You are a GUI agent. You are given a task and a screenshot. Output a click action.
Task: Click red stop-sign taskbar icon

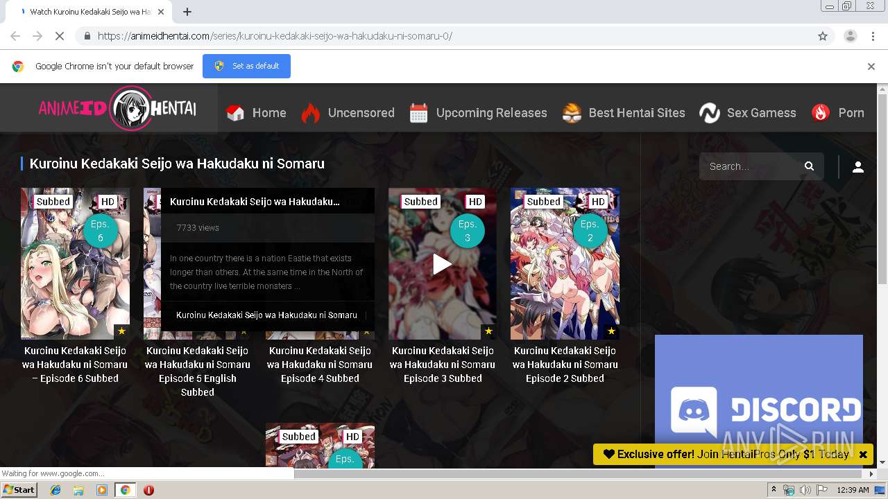click(x=148, y=490)
